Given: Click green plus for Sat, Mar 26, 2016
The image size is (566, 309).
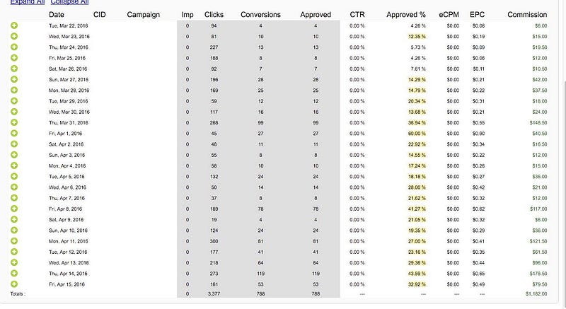Looking at the screenshot, I should [x=15, y=69].
